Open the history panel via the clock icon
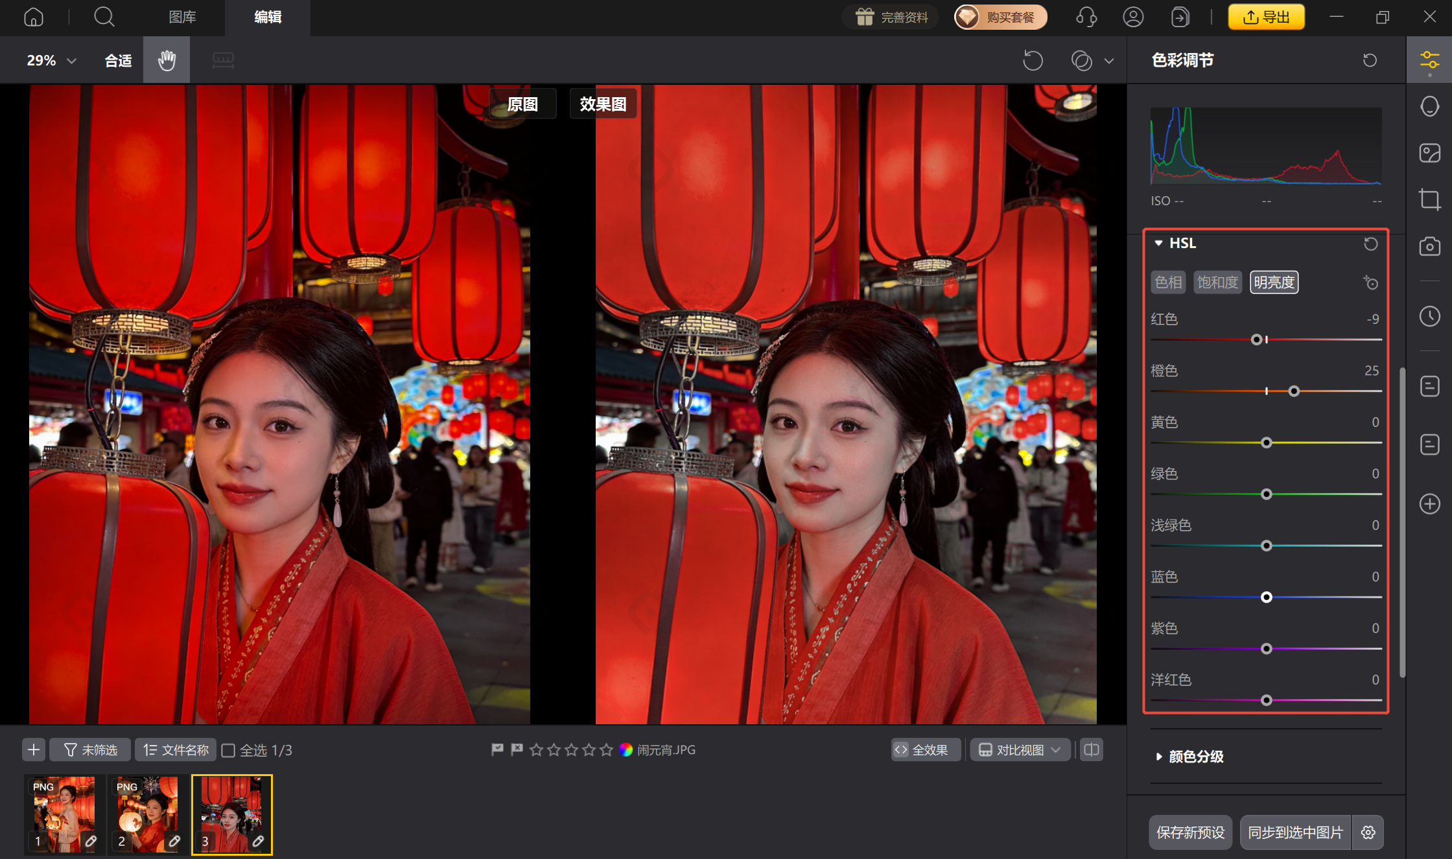The height and width of the screenshot is (859, 1452). tap(1431, 316)
